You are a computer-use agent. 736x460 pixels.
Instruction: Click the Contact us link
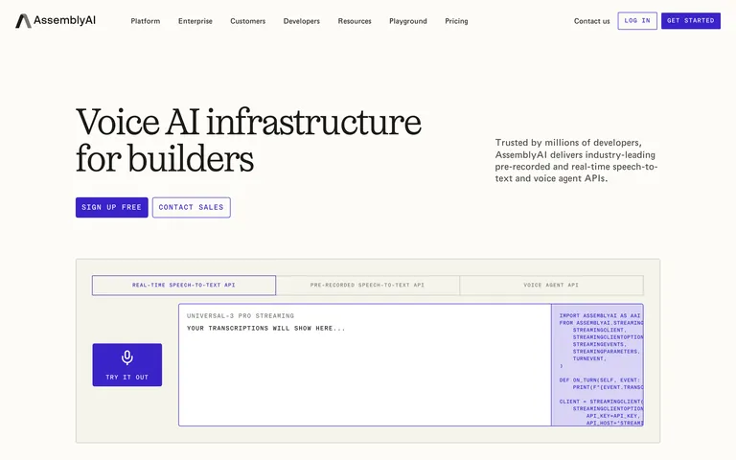591,21
